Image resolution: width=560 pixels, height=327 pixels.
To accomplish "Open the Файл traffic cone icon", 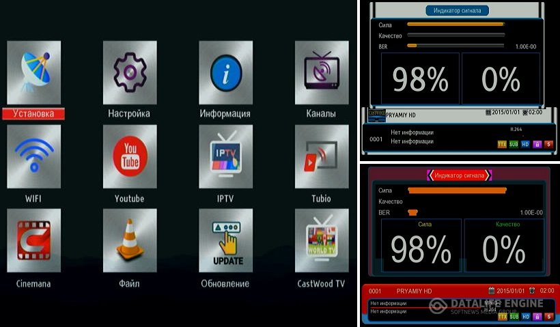I will (x=130, y=240).
